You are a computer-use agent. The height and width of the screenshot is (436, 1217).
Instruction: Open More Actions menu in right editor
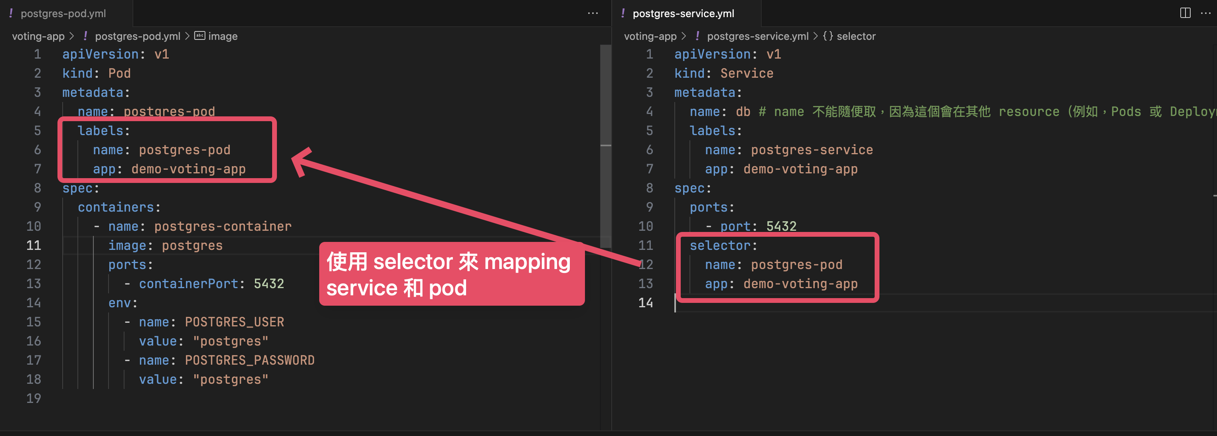pyautogui.click(x=1206, y=13)
